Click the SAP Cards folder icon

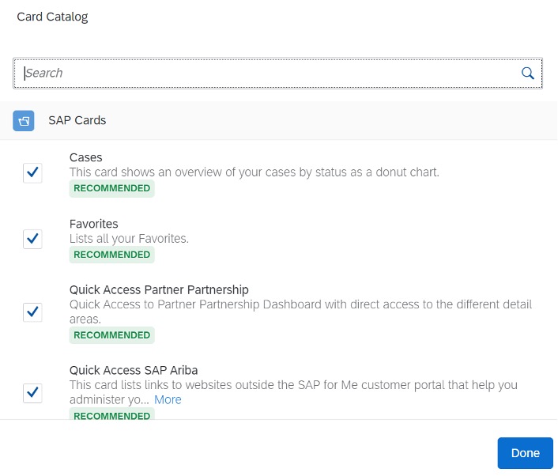pos(24,121)
